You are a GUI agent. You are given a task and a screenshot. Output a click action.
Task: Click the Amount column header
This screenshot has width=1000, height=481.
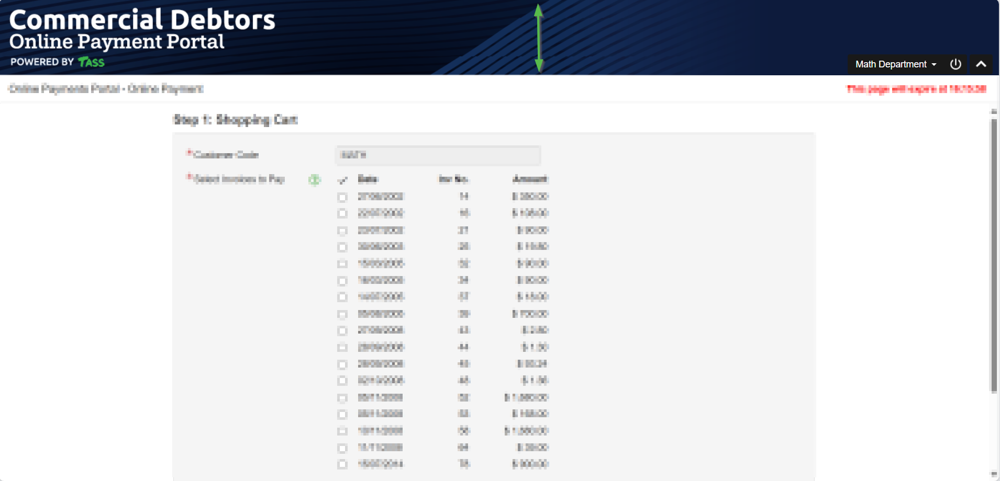[x=530, y=179]
